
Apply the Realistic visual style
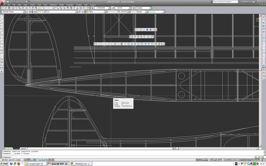pos(147,30)
